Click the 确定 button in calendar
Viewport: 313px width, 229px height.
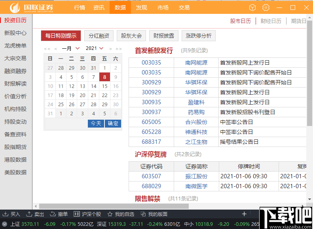[x=113, y=124]
